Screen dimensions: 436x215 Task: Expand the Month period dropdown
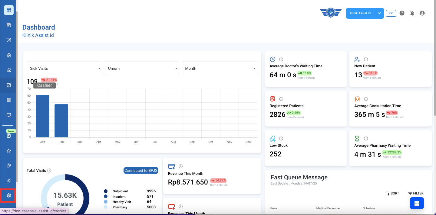[x=219, y=69]
